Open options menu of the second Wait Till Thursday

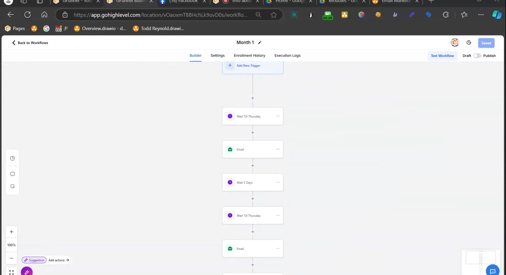point(278,215)
